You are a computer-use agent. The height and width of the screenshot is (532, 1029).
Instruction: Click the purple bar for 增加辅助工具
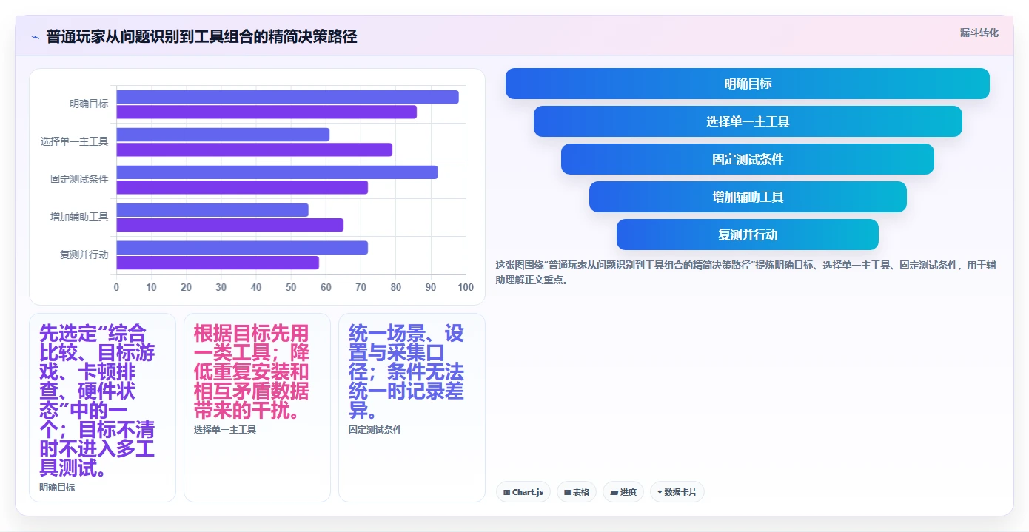click(x=229, y=225)
